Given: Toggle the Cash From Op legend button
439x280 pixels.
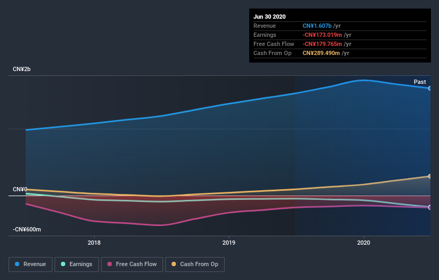Looking at the screenshot, I should click(x=195, y=265).
